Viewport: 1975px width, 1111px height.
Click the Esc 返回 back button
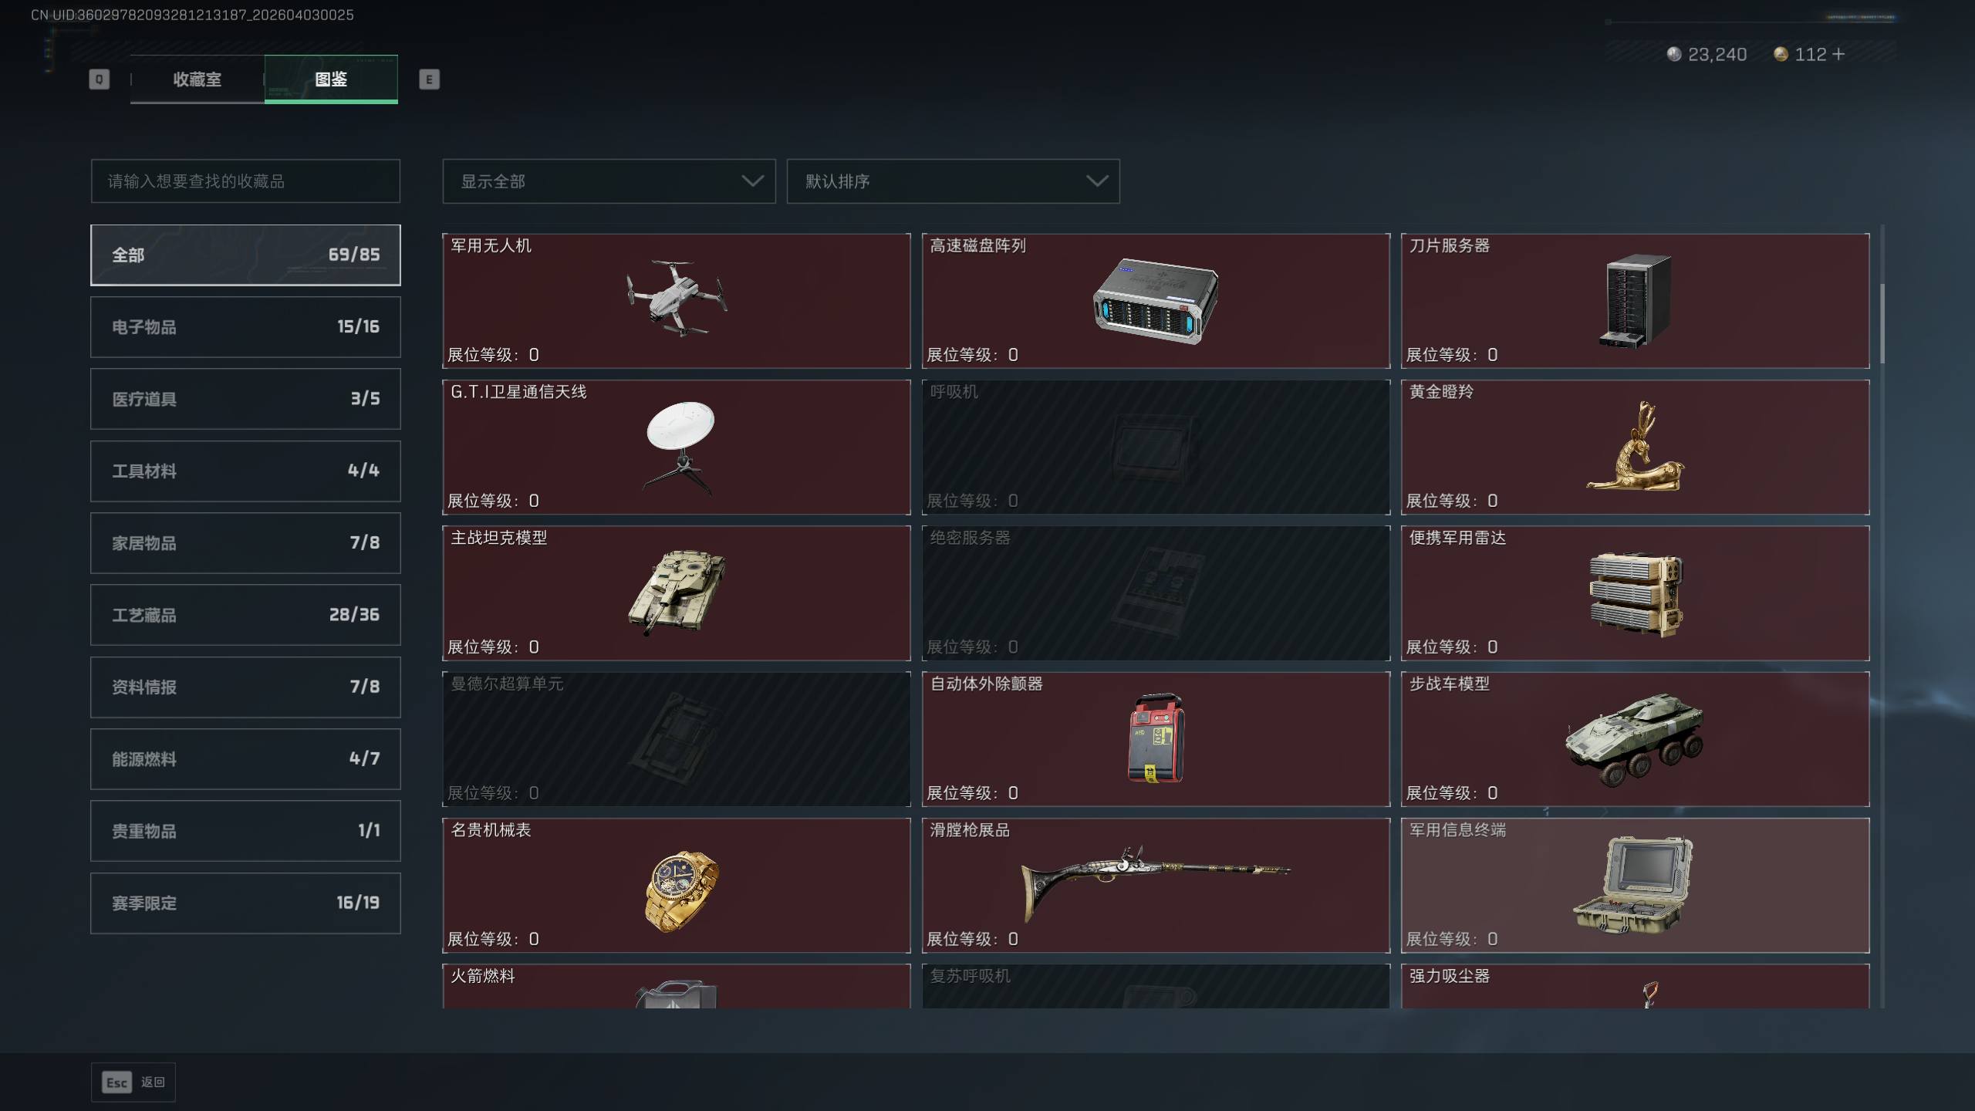click(133, 1082)
